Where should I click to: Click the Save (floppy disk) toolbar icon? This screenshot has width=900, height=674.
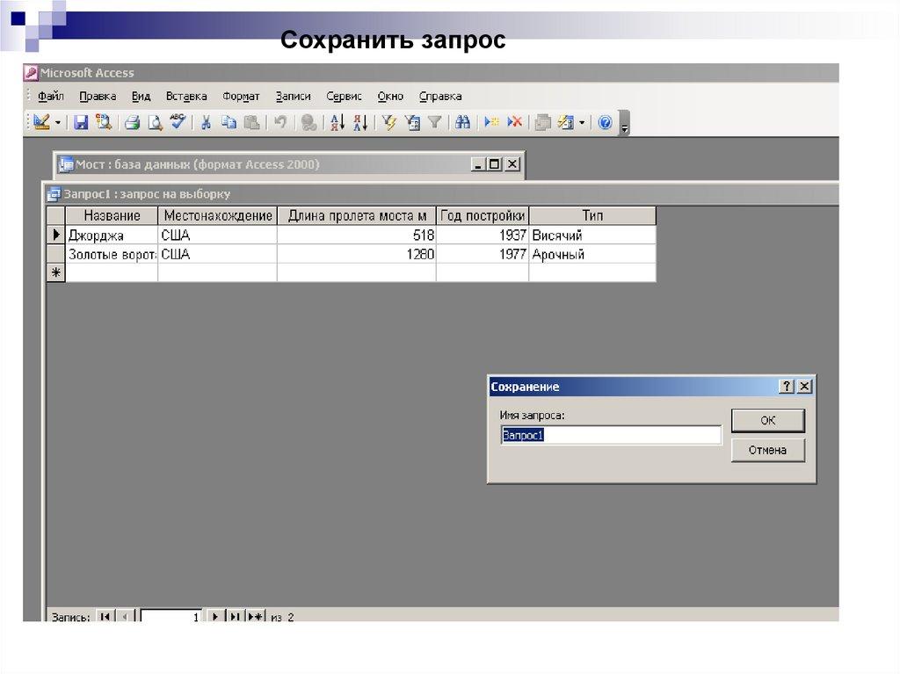(81, 123)
